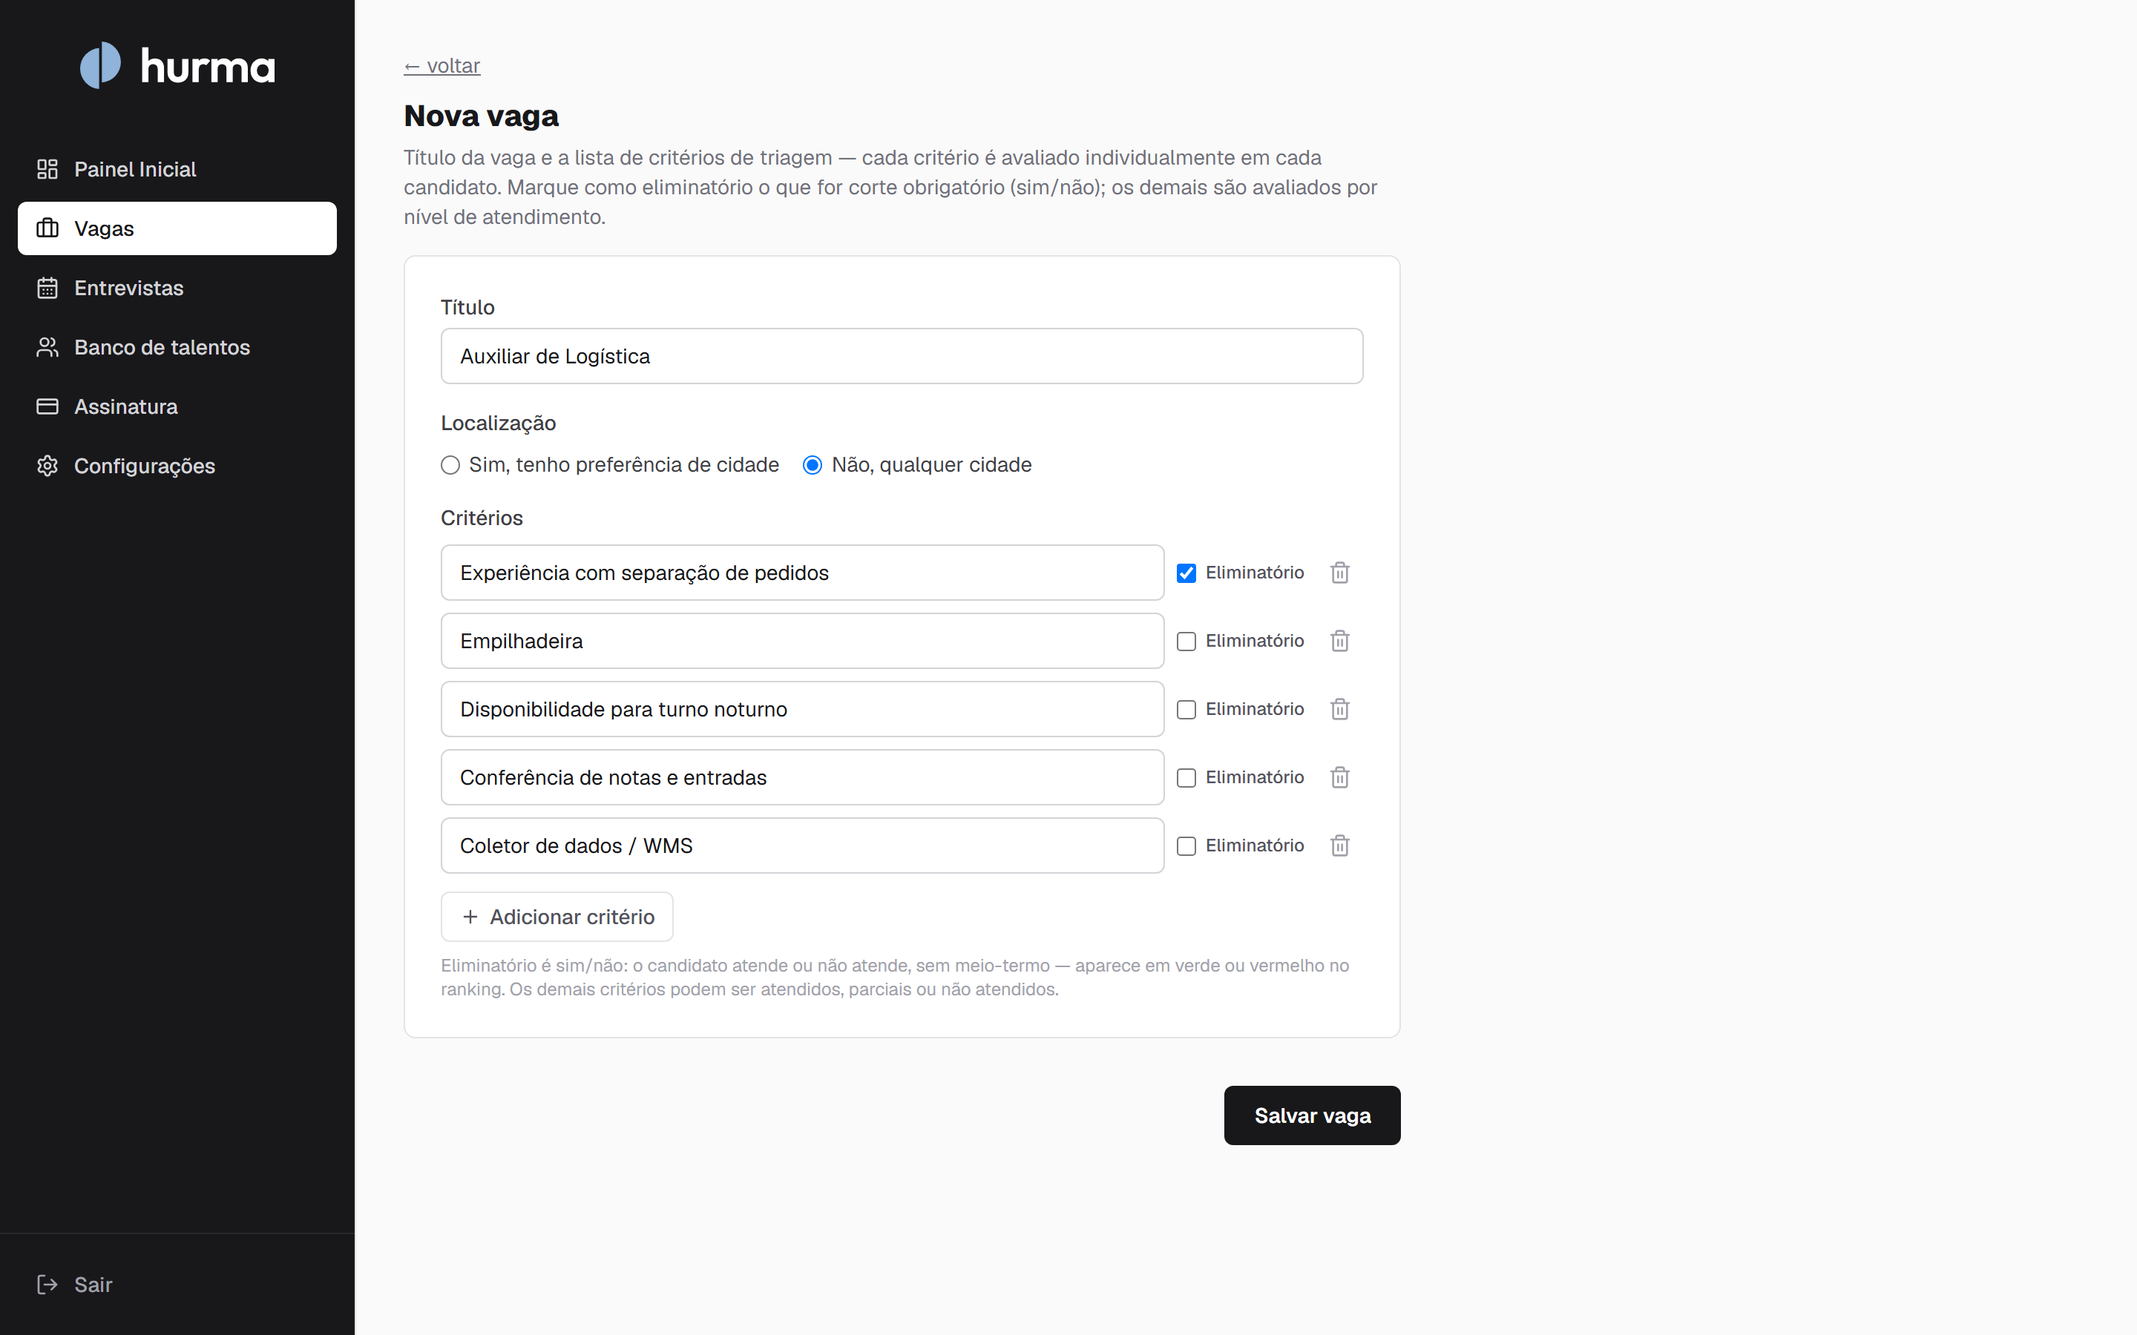Click the Vagas briefcase icon

point(47,228)
